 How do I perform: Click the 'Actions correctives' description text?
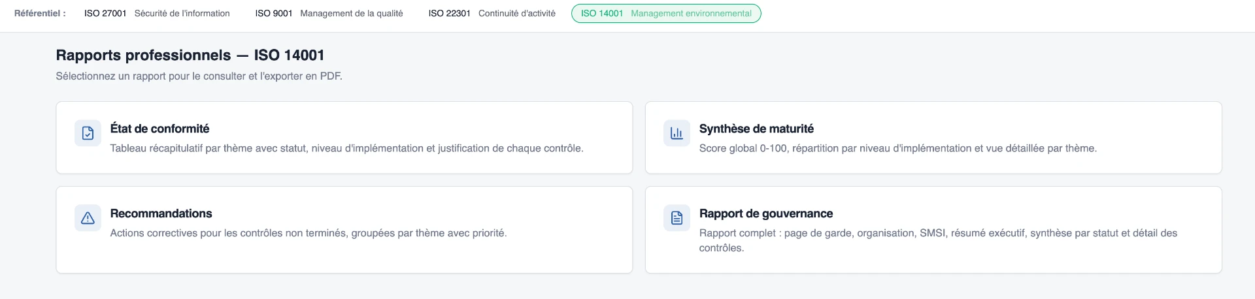308,233
